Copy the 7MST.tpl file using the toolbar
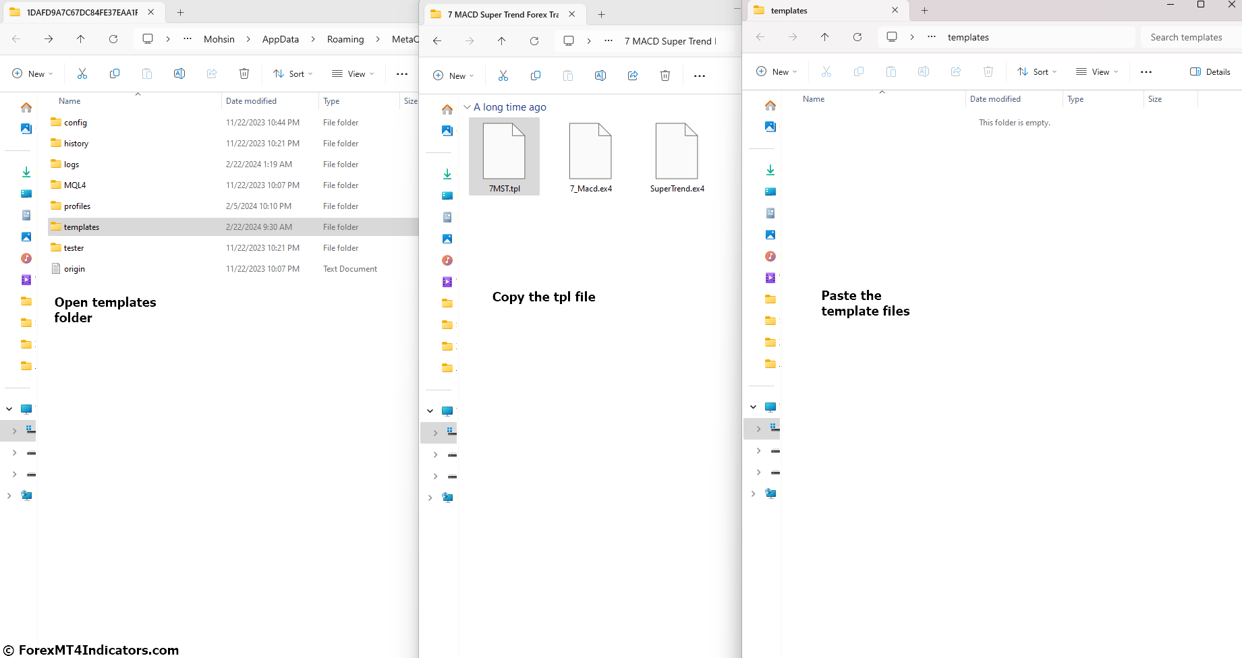 click(x=536, y=75)
